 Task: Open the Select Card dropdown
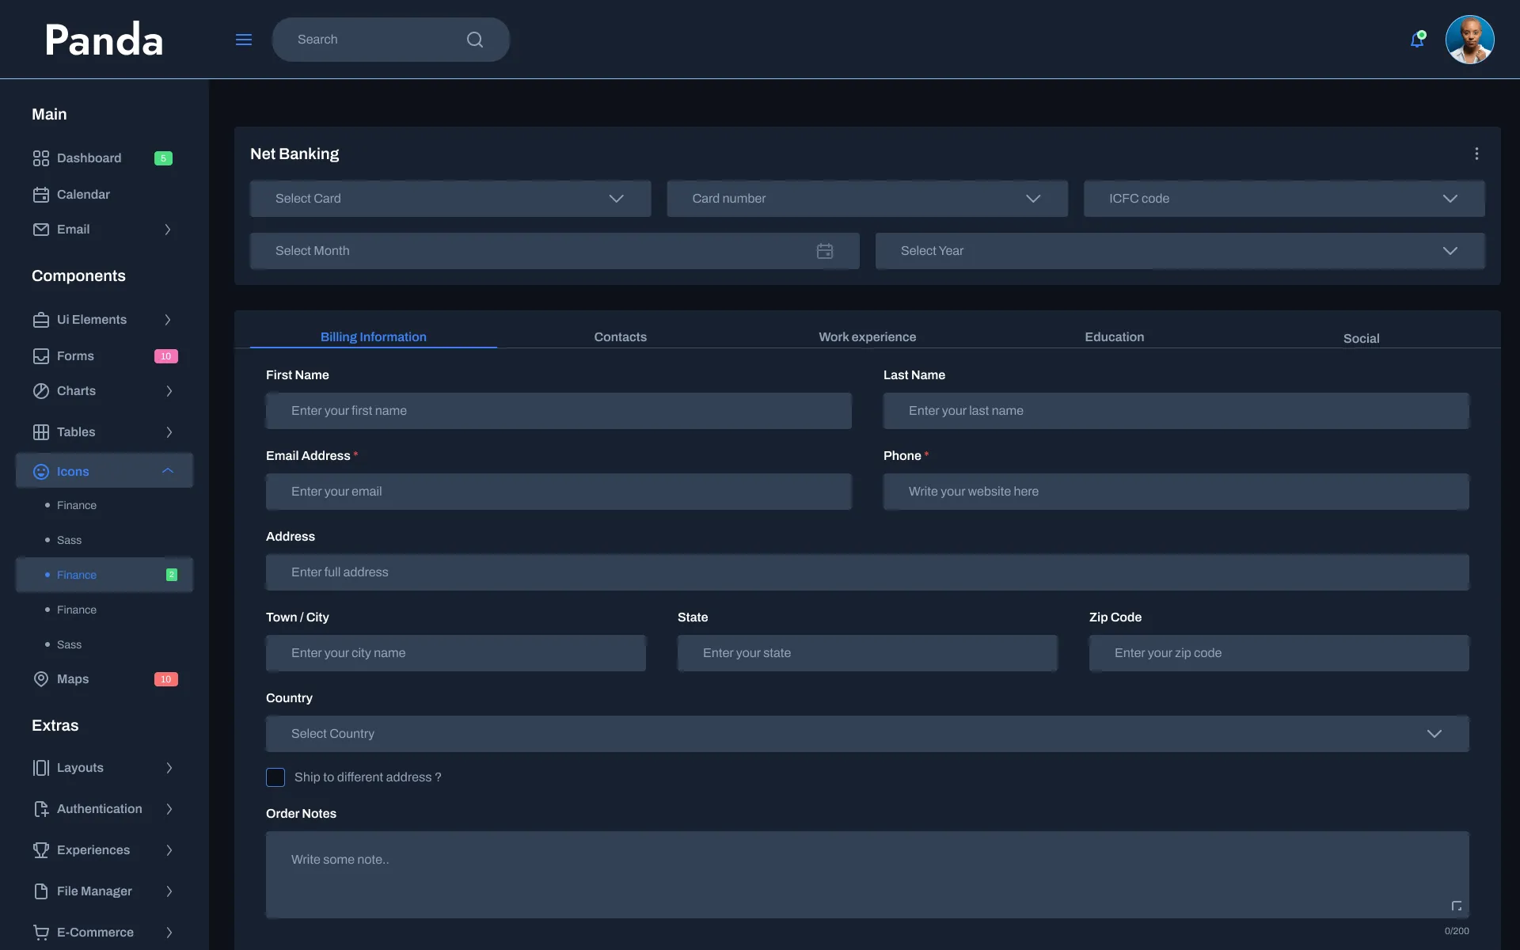click(x=450, y=199)
